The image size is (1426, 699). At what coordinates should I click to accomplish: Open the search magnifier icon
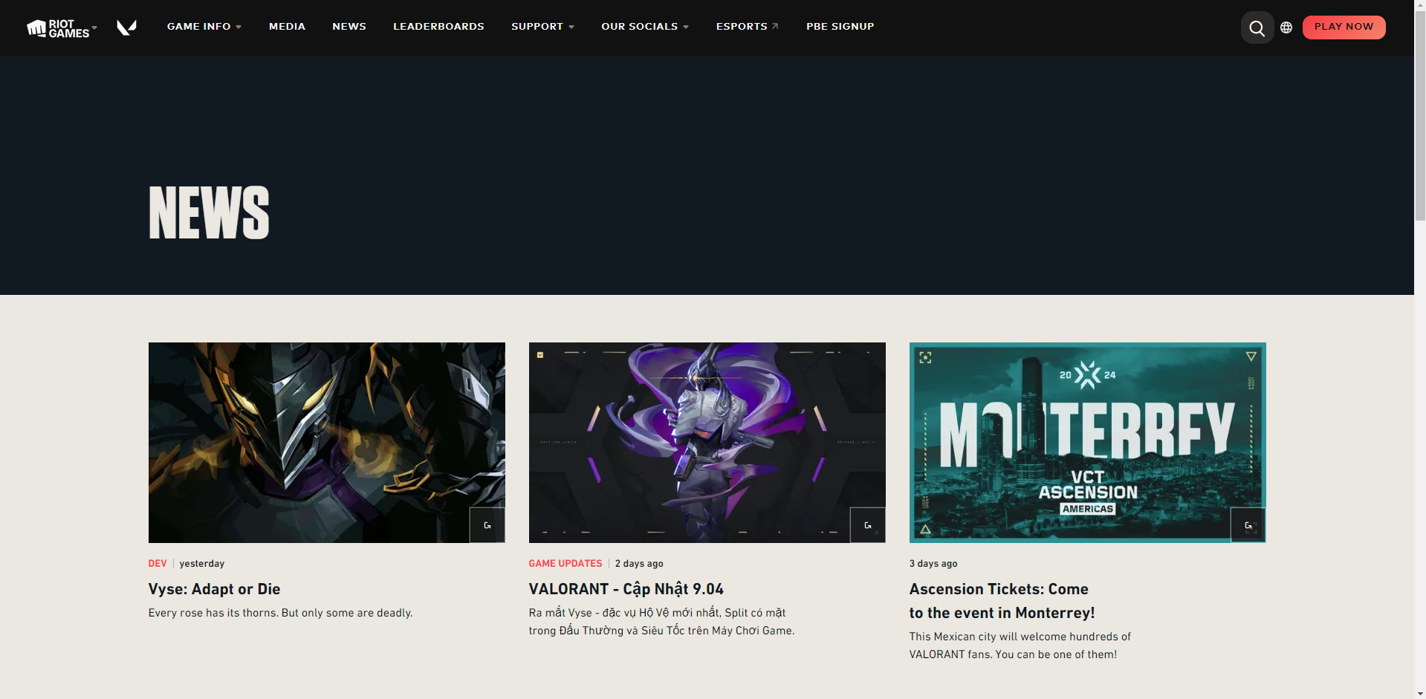click(1257, 27)
